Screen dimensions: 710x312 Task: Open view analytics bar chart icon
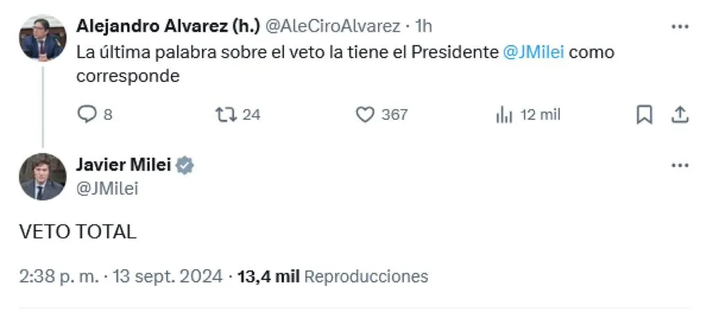(x=504, y=115)
